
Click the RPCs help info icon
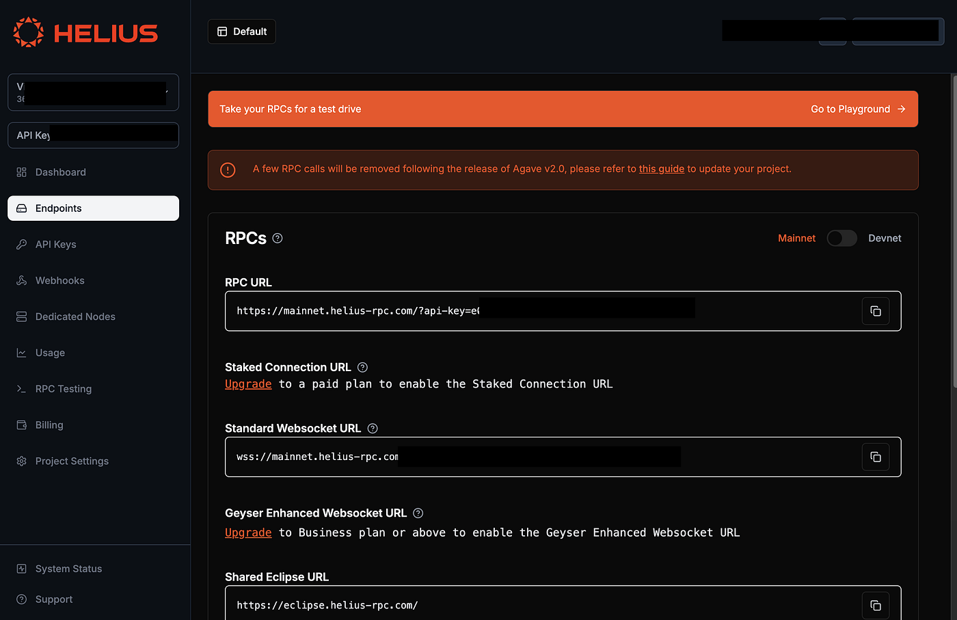pos(278,239)
